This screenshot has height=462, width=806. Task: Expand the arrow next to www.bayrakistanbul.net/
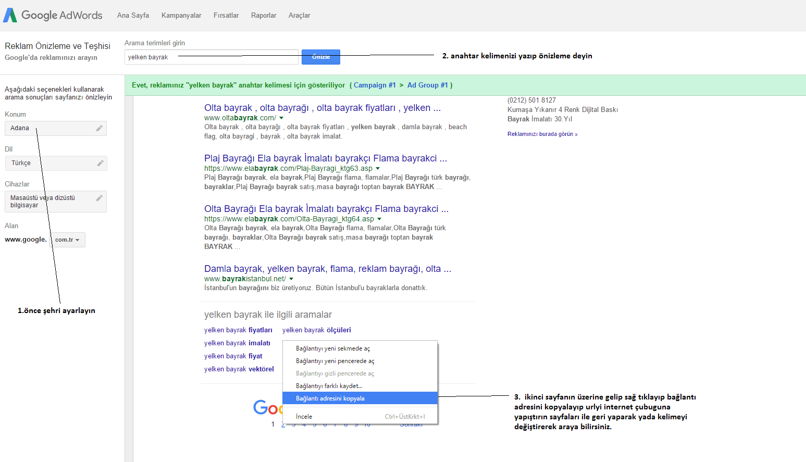click(x=291, y=279)
